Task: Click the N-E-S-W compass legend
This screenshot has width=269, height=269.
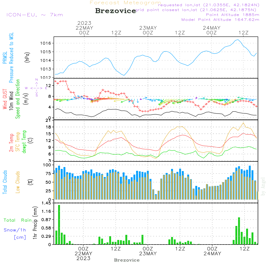Action: pyautogui.click(x=36, y=88)
